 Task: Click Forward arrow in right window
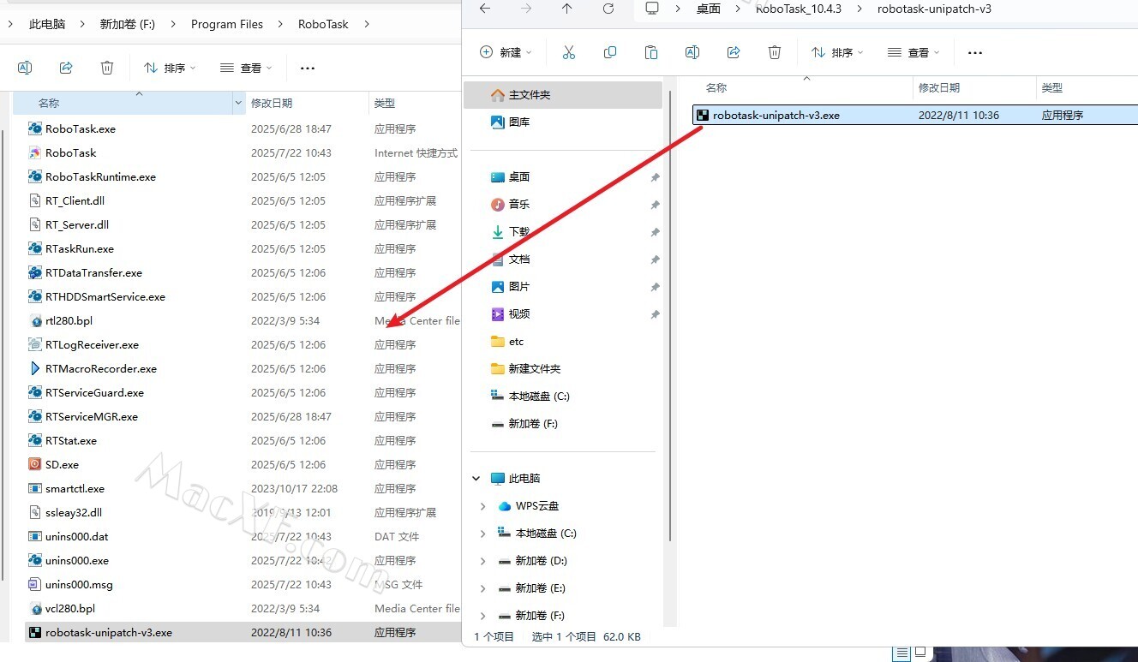click(x=526, y=9)
